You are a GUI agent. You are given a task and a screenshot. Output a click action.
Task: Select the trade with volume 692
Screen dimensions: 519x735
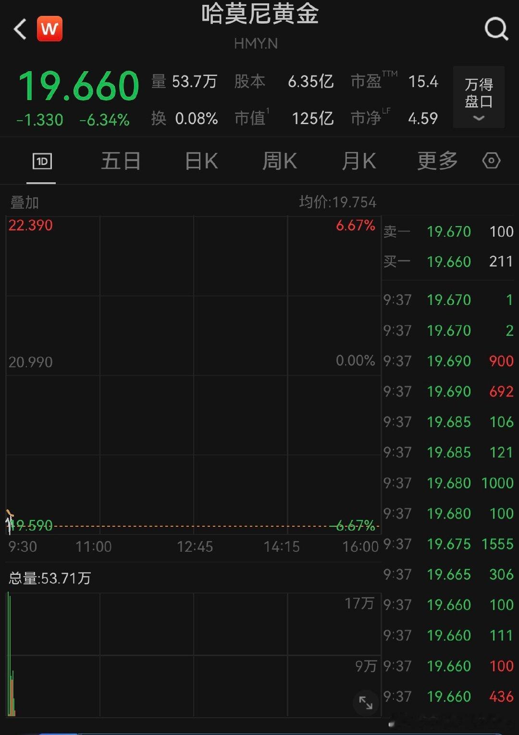click(x=448, y=392)
